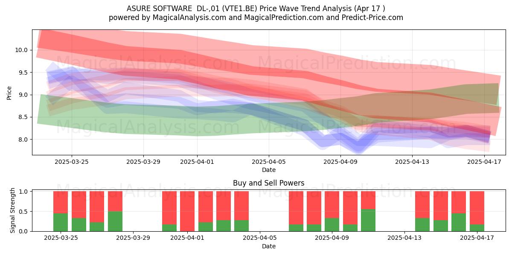The height and width of the screenshot is (256, 512).
Task: Select the green buy segment for 2025-03-28
Action: 115,221
